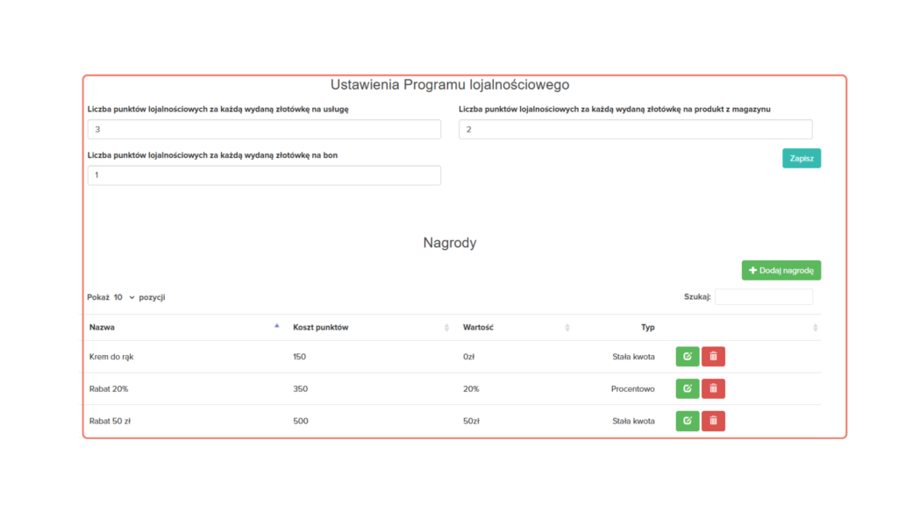Click the 50zł value cell
The width and height of the screenshot is (898, 505).
click(x=471, y=421)
